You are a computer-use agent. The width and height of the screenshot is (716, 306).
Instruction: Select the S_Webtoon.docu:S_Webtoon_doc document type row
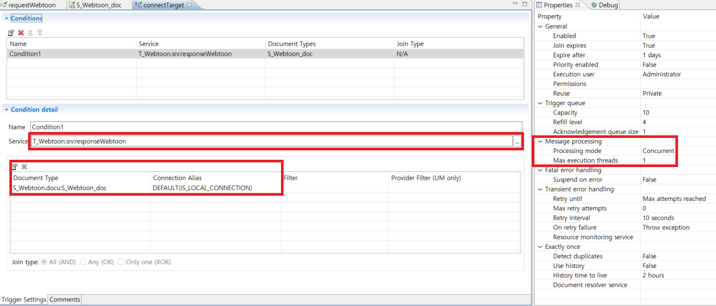(x=265, y=188)
